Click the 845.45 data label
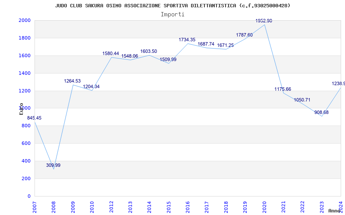The height and width of the screenshot is (215, 345). [x=34, y=118]
